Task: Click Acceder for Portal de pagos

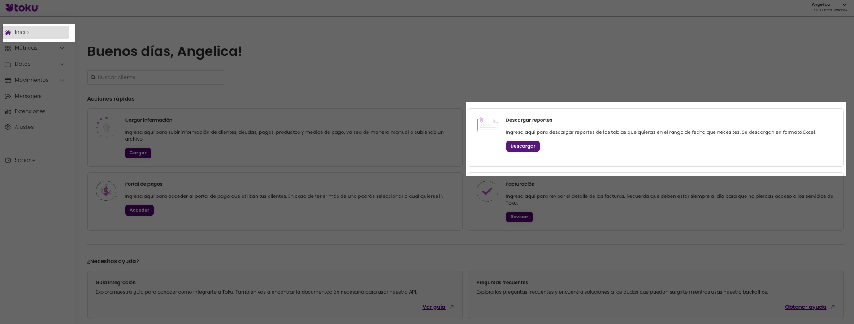Action: coord(139,210)
